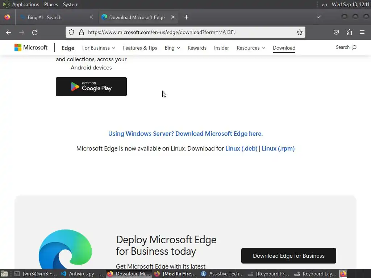Go back to the previous page
Viewport: 371px width, 278px height.
(x=9, y=32)
